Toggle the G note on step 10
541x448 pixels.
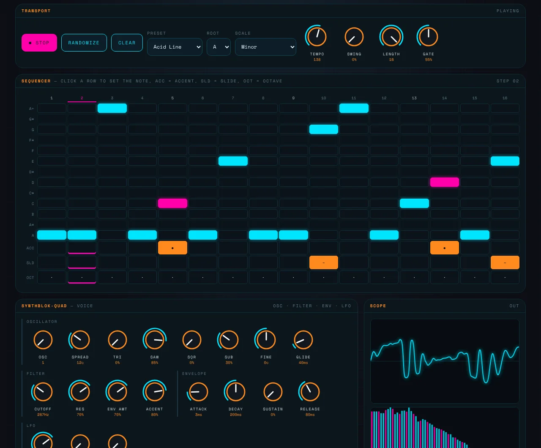click(x=324, y=129)
